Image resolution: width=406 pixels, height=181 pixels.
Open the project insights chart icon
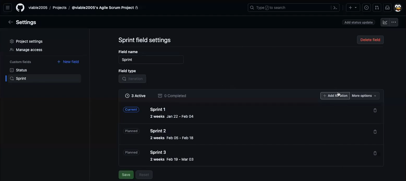coord(385,22)
